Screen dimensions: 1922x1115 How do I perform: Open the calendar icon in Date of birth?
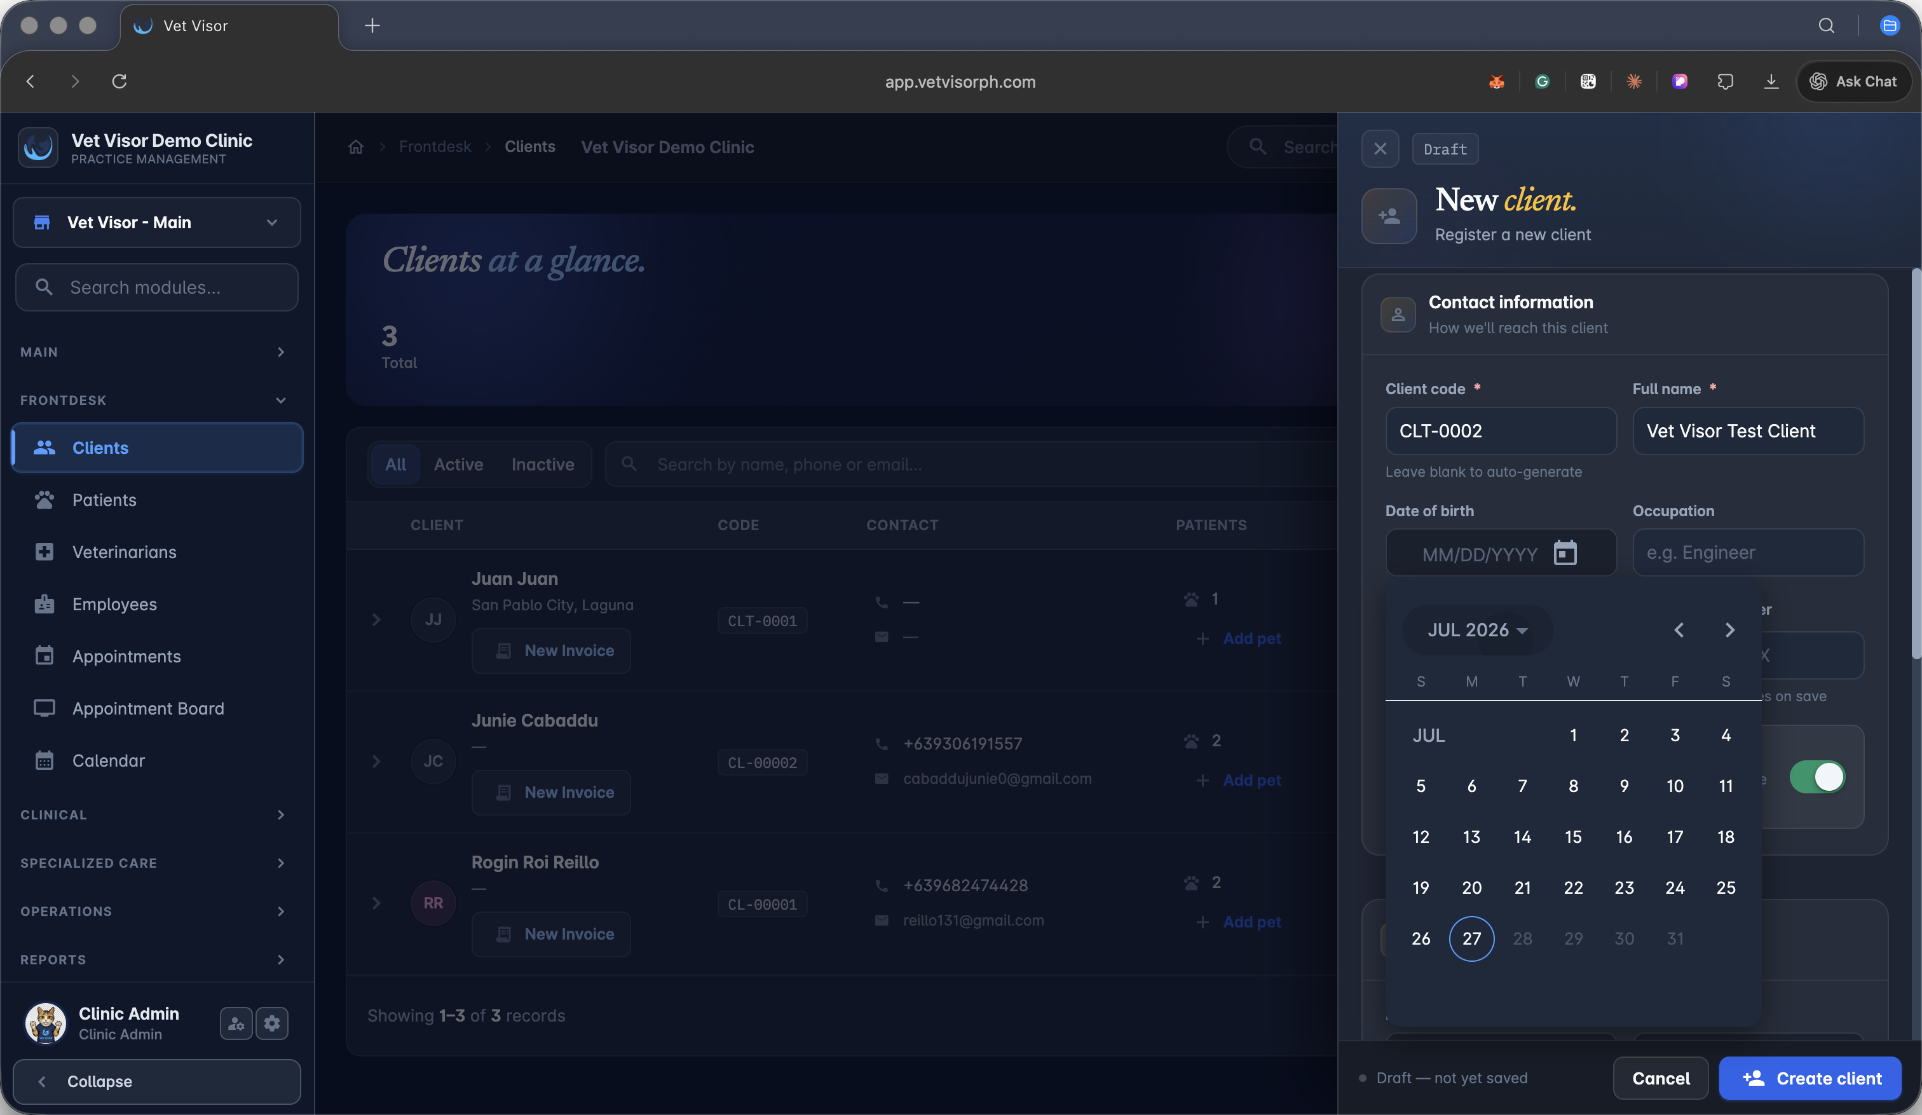(1565, 553)
